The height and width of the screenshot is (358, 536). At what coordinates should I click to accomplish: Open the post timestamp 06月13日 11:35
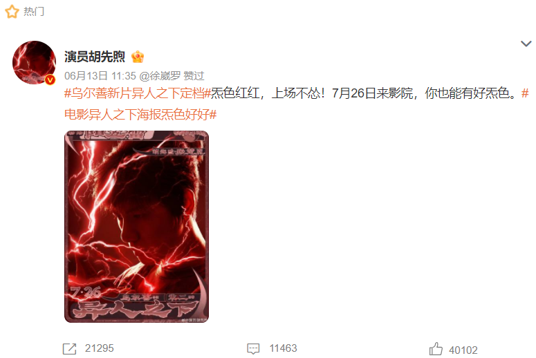(100, 76)
